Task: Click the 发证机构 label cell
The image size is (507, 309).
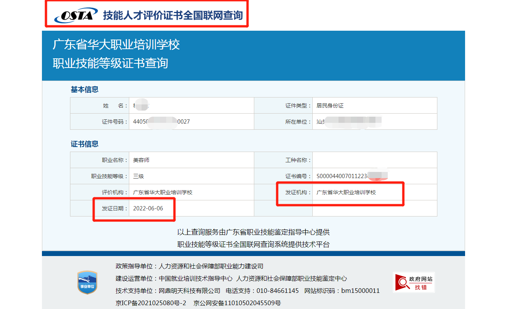Action: point(283,192)
